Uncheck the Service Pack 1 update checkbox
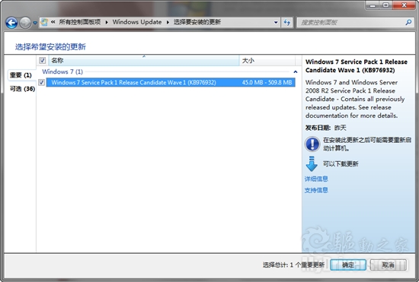Image resolution: width=419 pixels, height=282 pixels. coord(41,82)
